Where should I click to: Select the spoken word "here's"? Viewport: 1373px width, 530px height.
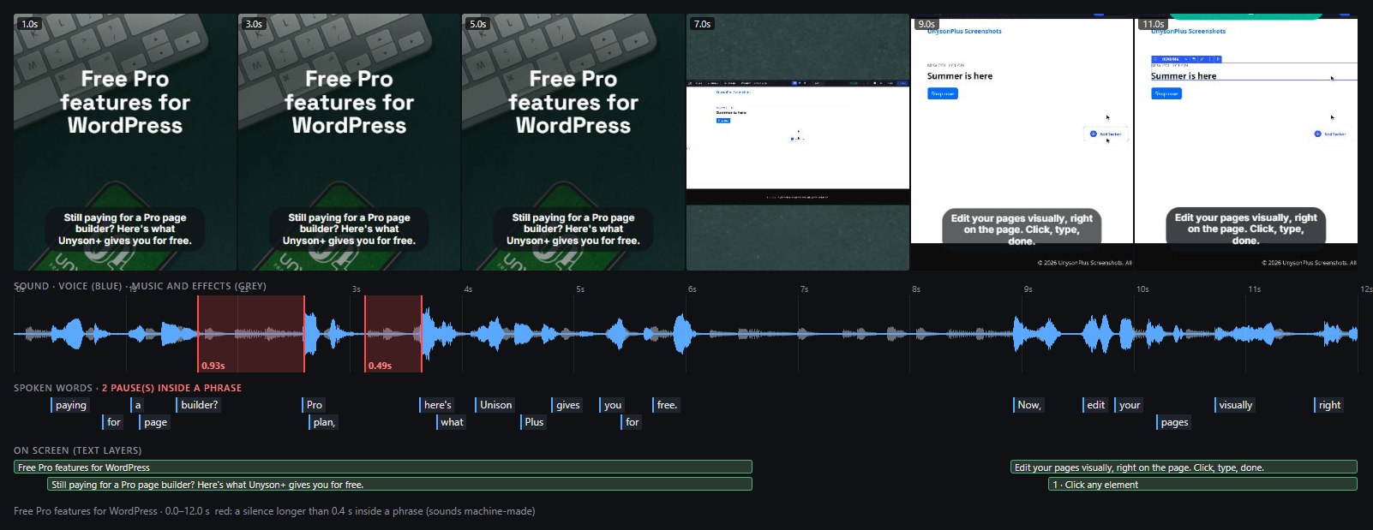[x=437, y=405]
